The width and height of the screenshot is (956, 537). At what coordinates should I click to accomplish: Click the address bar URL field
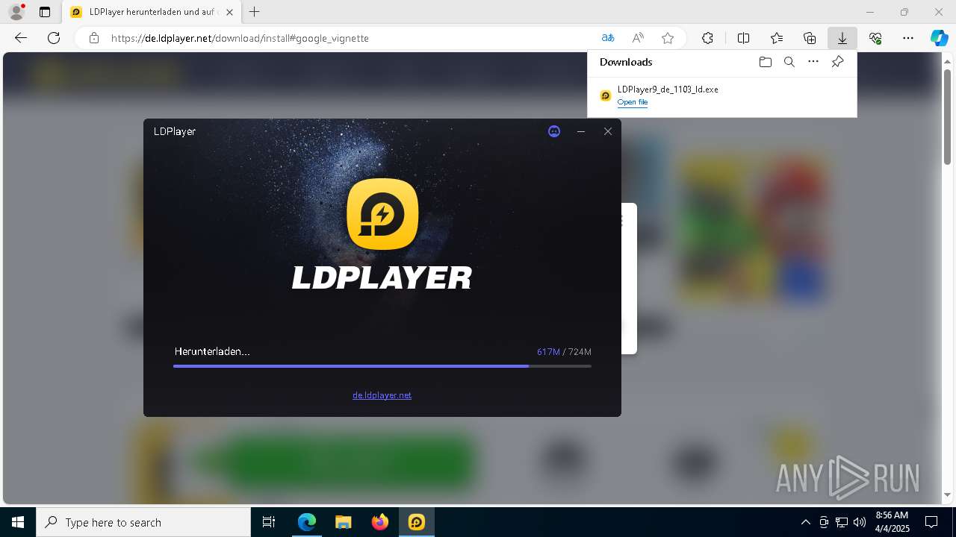[x=351, y=38]
